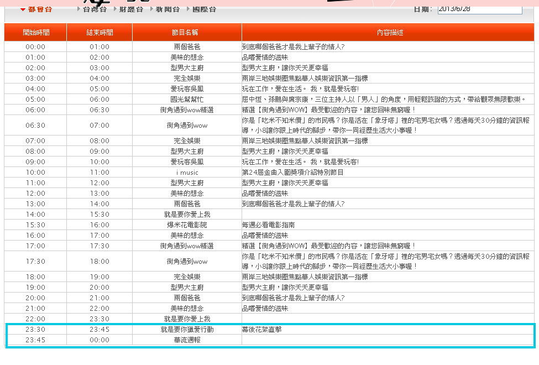Click the 結束時間 column header

coord(100,32)
